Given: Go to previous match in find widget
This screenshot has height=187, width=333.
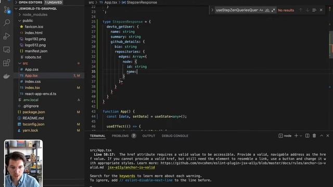Looking at the screenshot, I should 301,10.
